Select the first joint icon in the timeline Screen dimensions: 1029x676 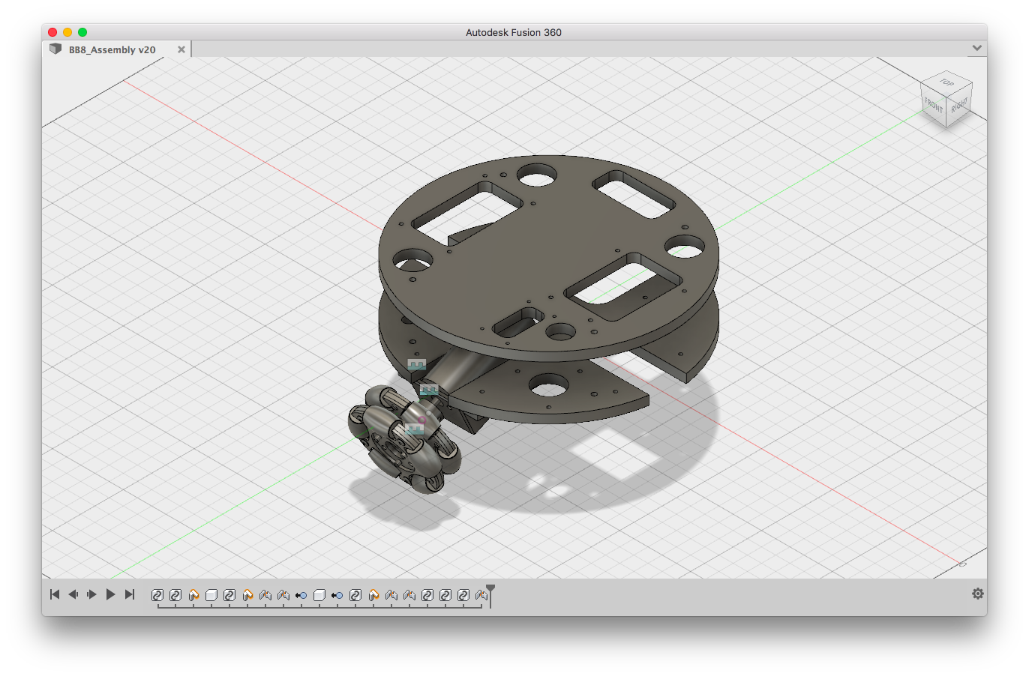pos(265,595)
